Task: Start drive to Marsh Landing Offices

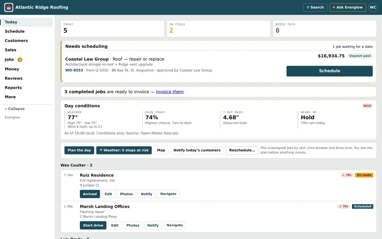Action: coord(93,225)
